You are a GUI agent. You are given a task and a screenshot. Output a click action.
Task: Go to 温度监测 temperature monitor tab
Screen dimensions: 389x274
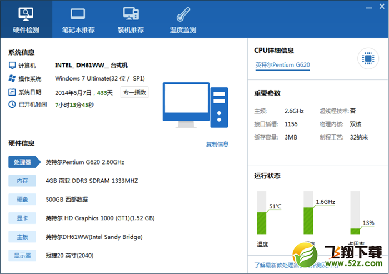183,19
